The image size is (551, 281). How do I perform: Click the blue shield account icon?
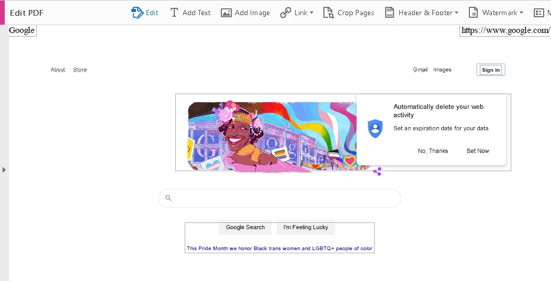(375, 129)
